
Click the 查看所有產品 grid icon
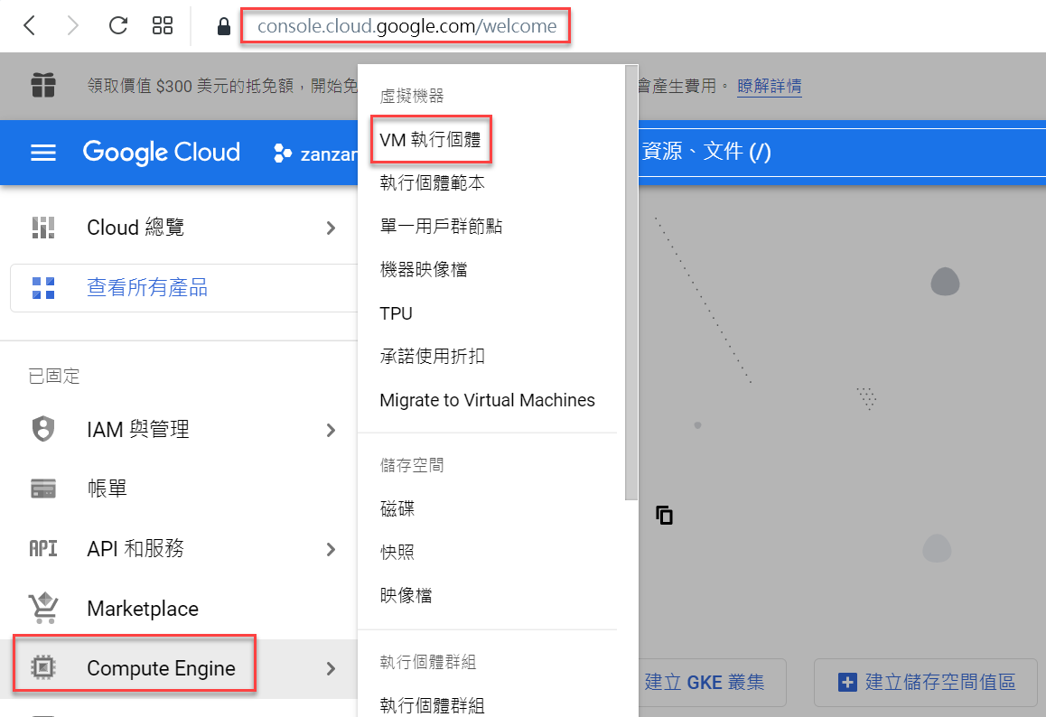click(x=43, y=288)
